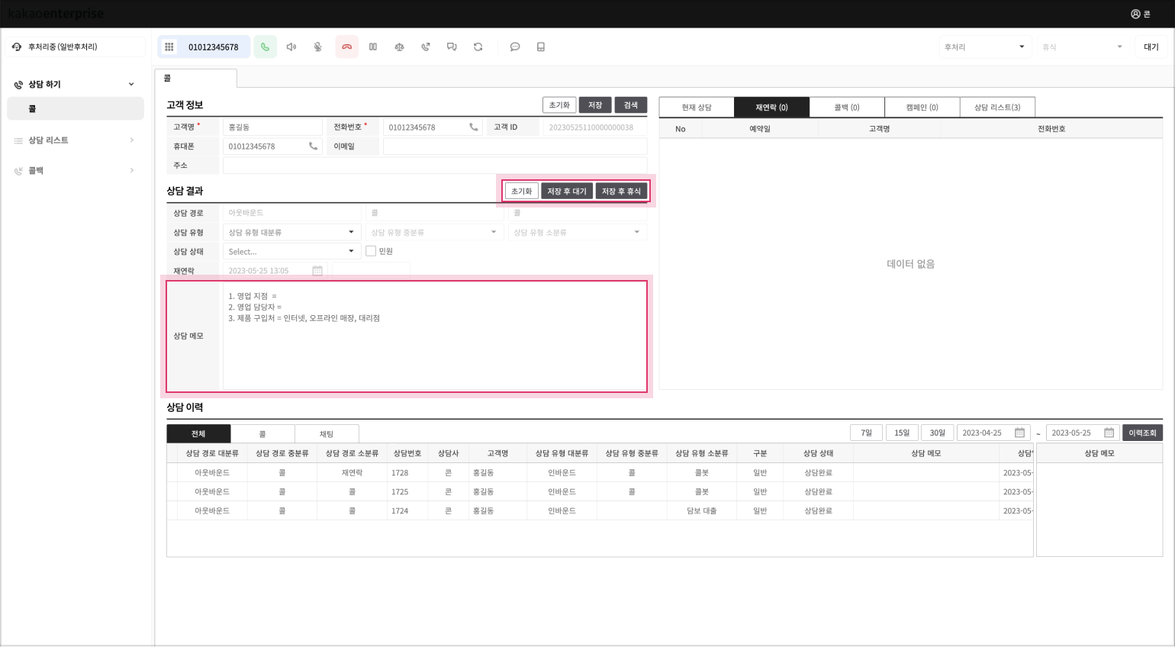The height and width of the screenshot is (647, 1175).
Task: Open the dial pad grid icon
Action: [x=169, y=47]
